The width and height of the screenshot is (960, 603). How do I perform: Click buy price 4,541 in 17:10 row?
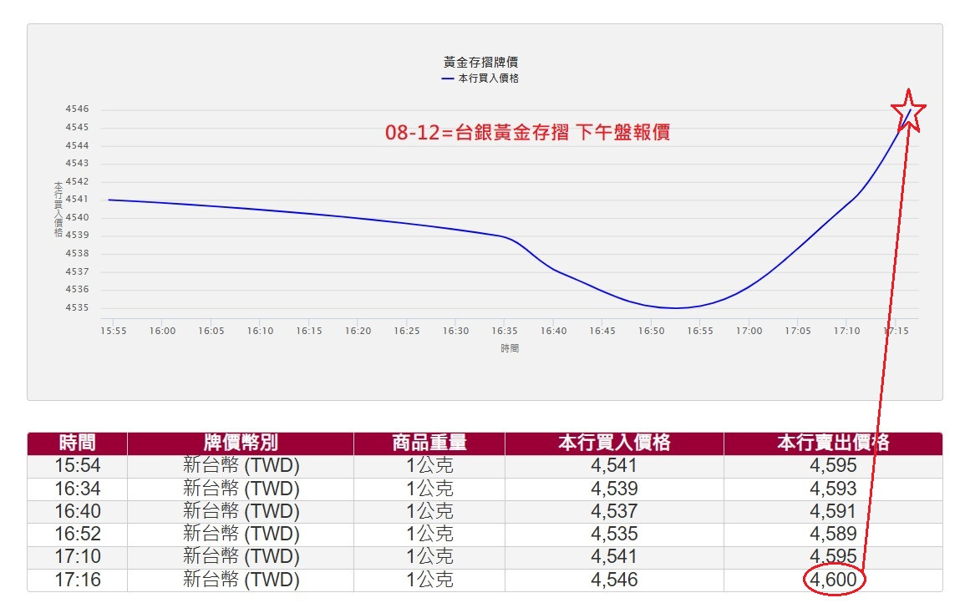click(x=614, y=556)
